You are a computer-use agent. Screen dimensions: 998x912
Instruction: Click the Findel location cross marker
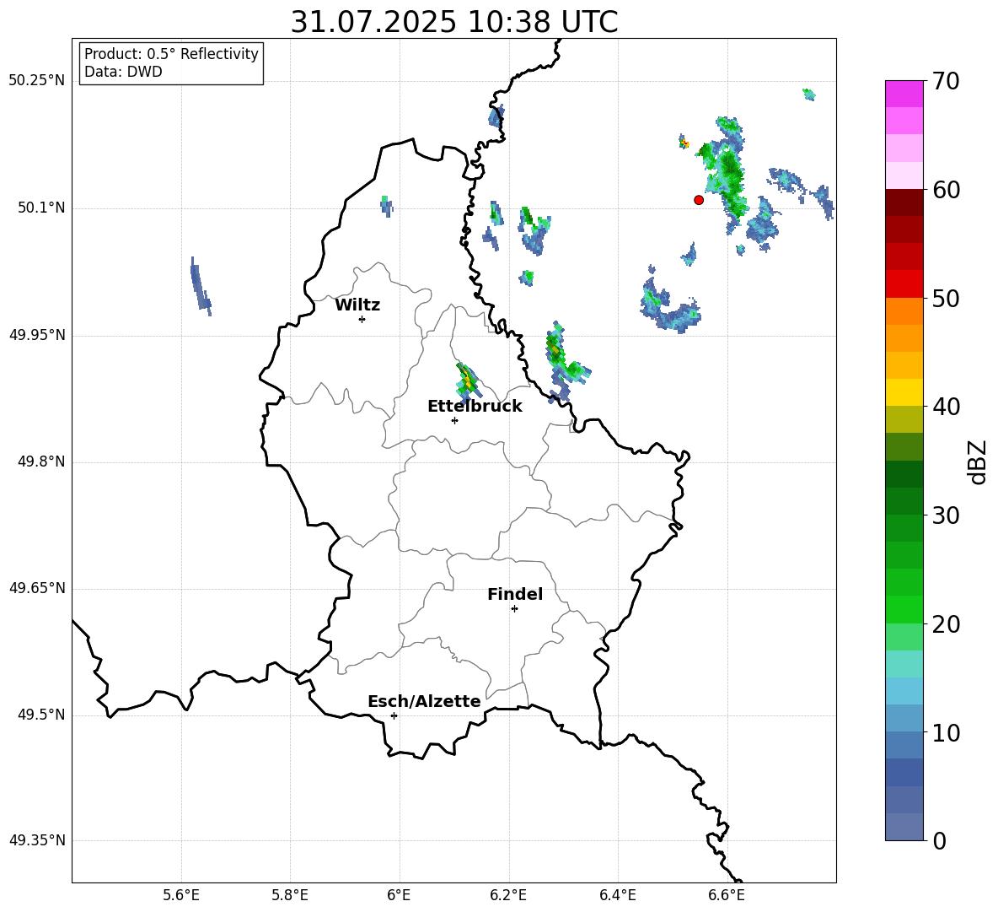(514, 609)
